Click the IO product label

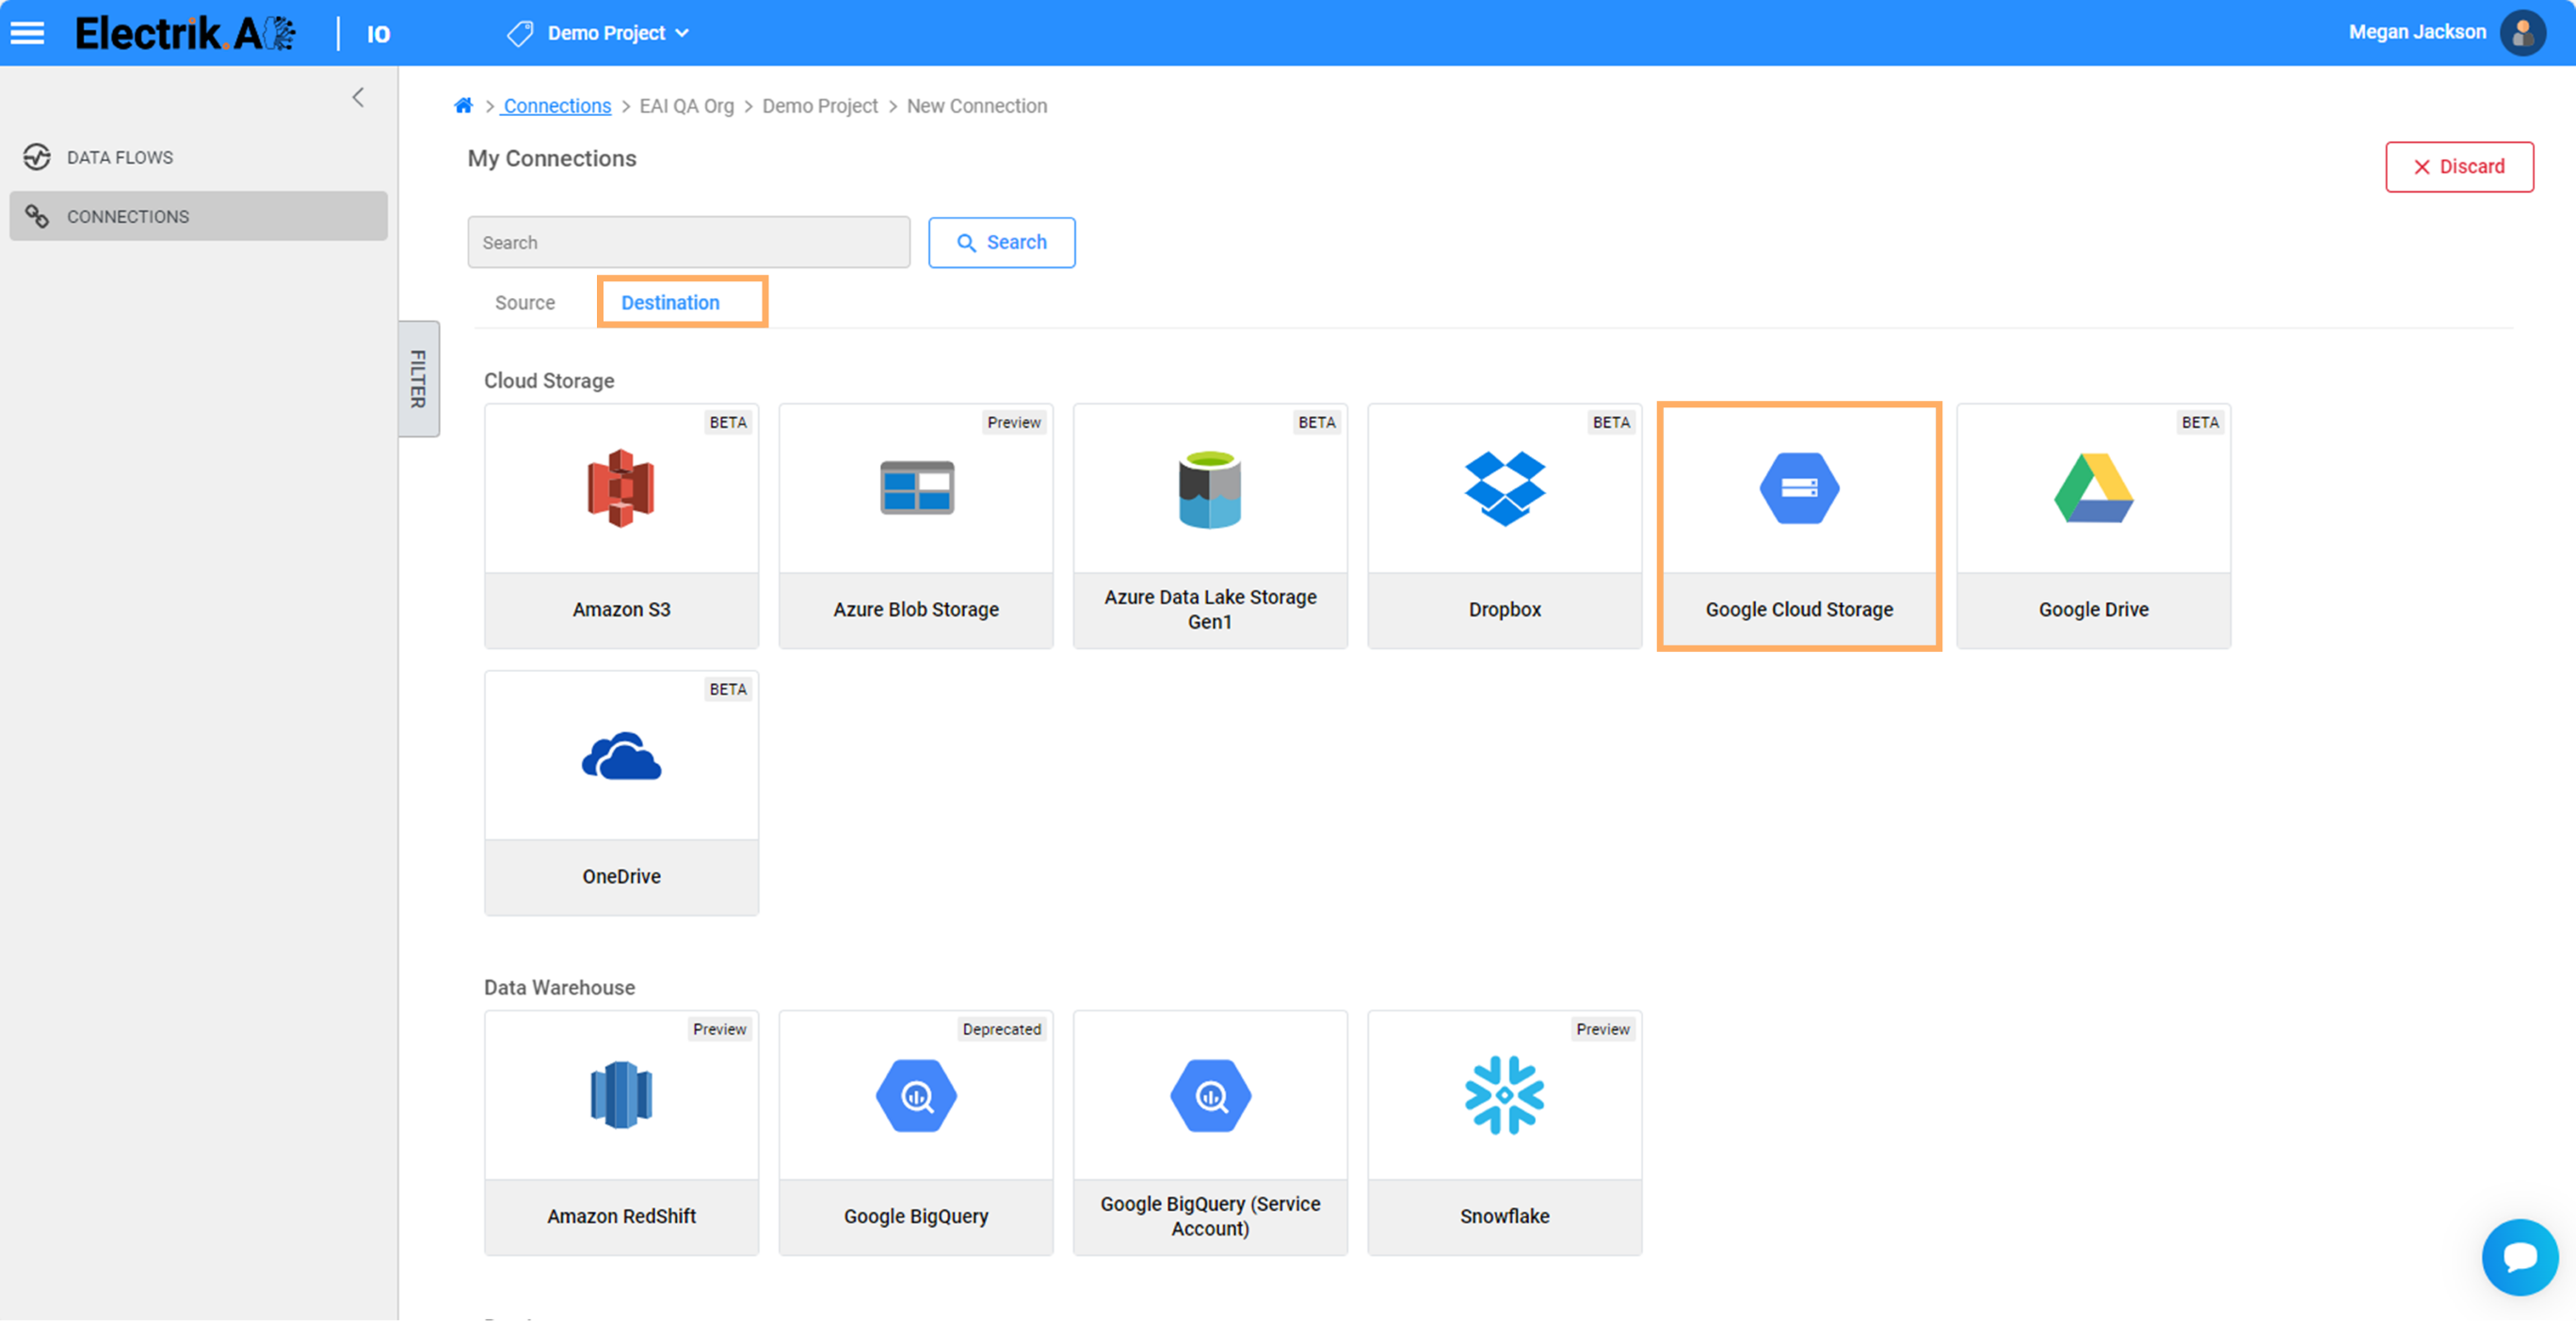[x=378, y=35]
